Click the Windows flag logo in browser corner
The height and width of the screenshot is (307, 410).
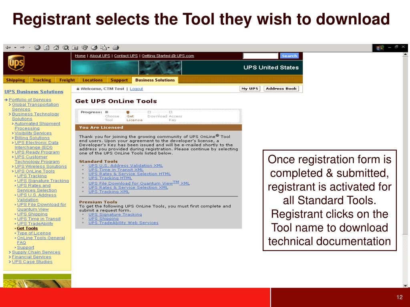(380, 48)
